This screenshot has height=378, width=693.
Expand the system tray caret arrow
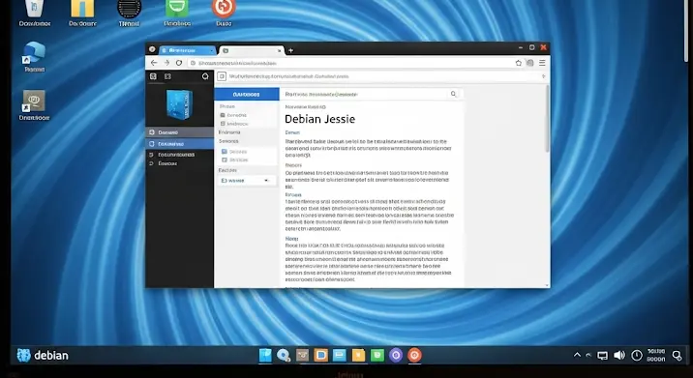pyautogui.click(x=577, y=355)
